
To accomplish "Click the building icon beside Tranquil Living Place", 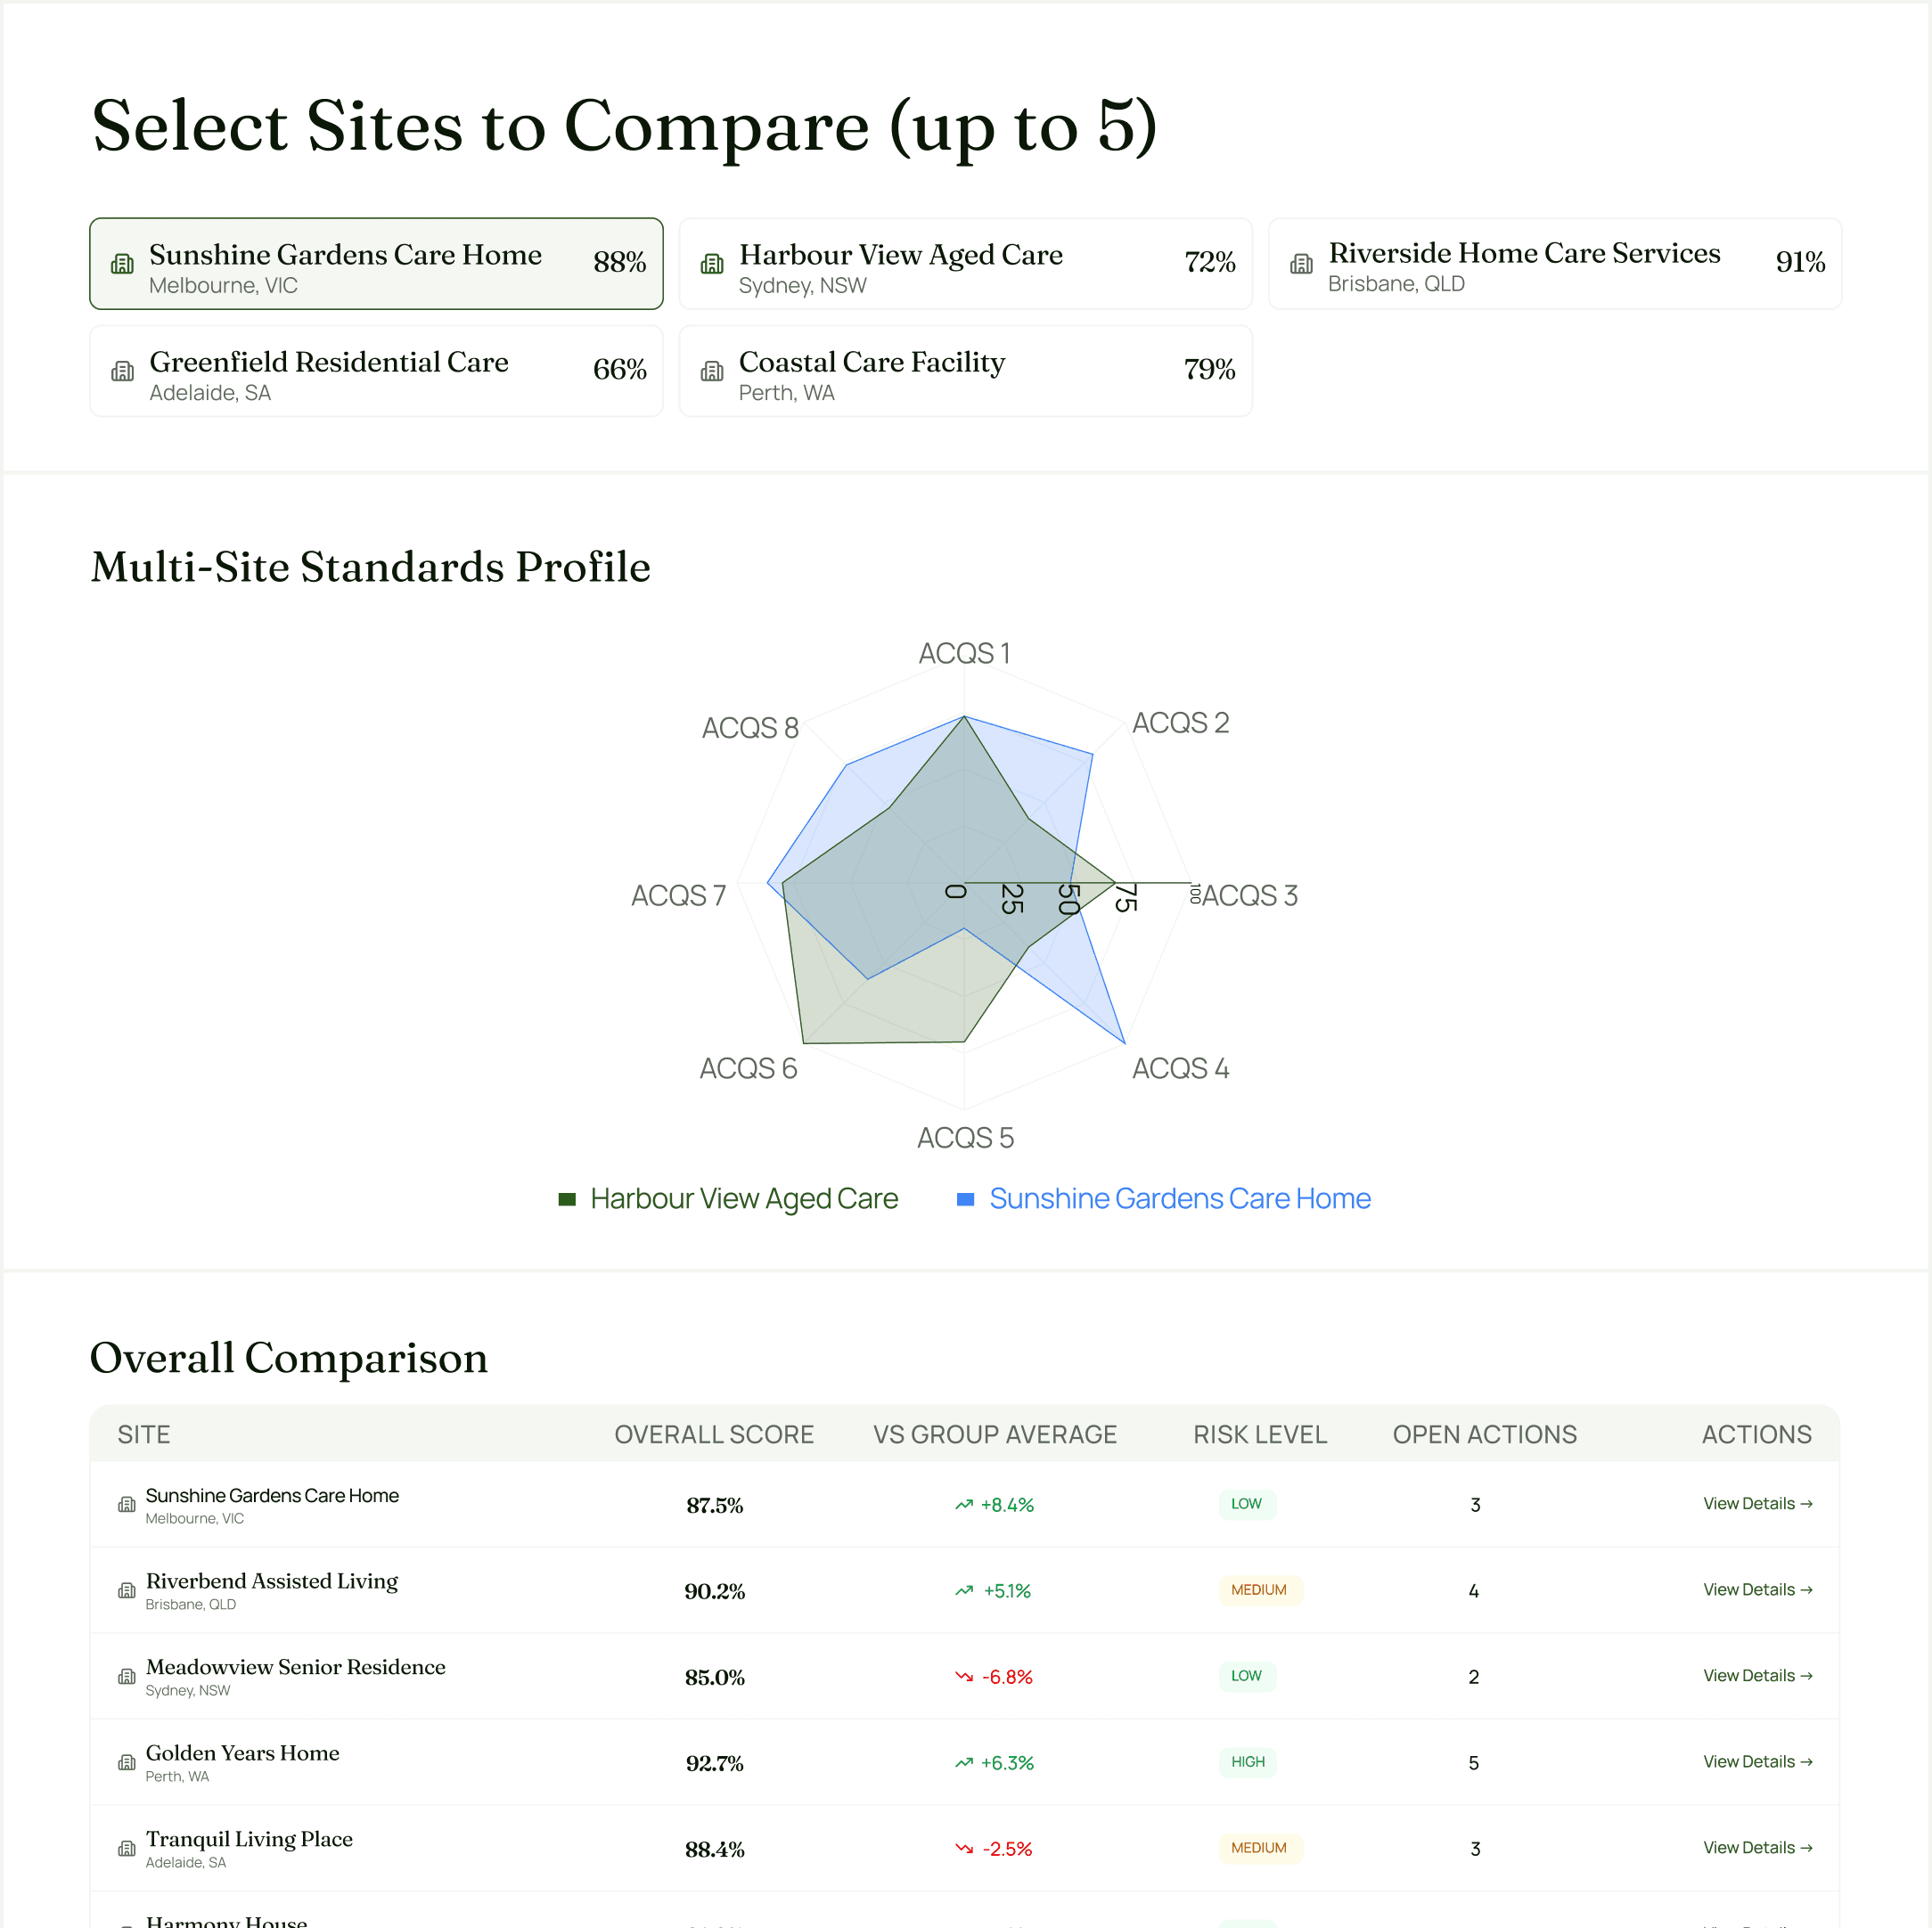I will (126, 1848).
